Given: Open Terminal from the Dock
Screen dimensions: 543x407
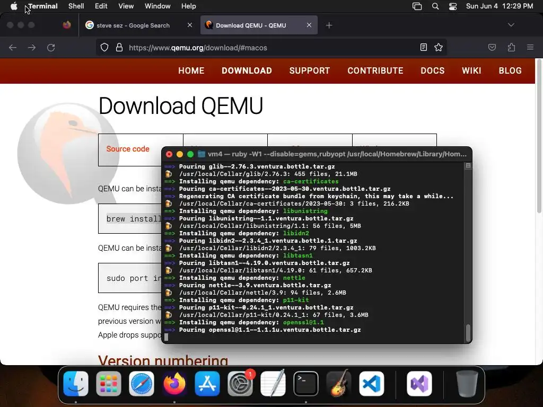Looking at the screenshot, I should [306, 384].
